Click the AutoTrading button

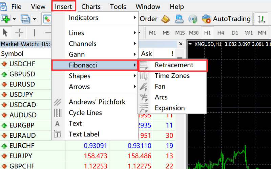pyautogui.click(x=226, y=19)
